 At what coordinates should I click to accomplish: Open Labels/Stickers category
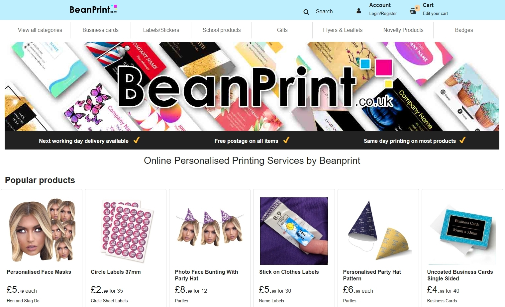[x=161, y=30]
